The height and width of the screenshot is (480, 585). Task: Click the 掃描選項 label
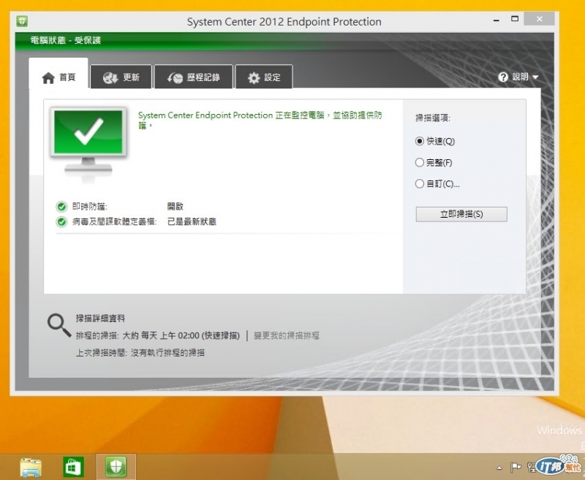click(x=433, y=118)
